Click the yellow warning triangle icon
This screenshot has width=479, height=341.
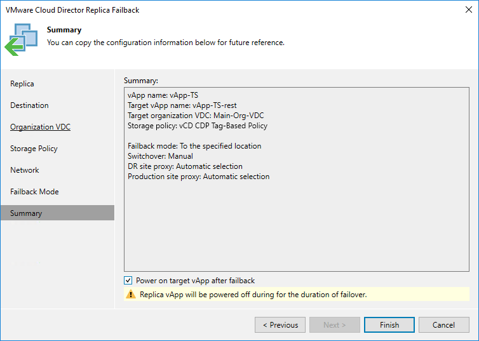(131, 294)
